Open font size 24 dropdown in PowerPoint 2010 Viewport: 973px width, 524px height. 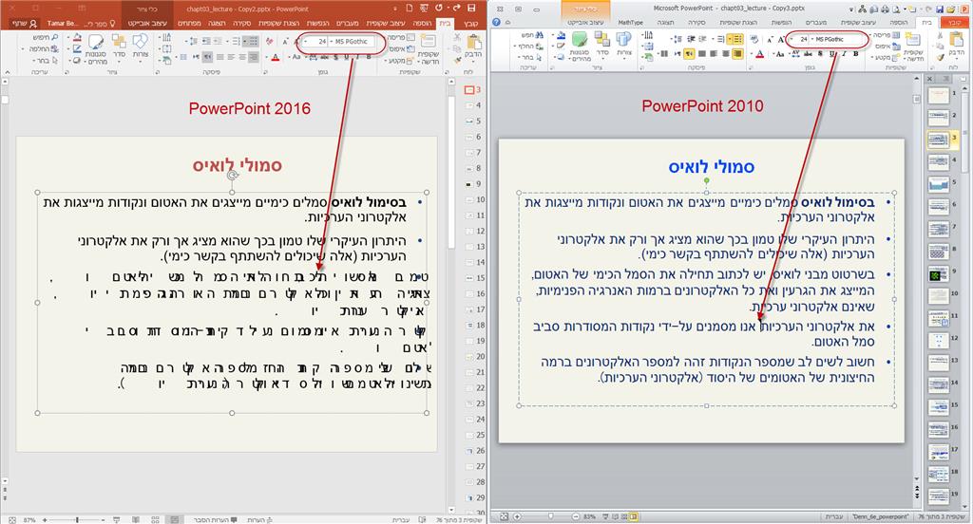[x=792, y=39]
